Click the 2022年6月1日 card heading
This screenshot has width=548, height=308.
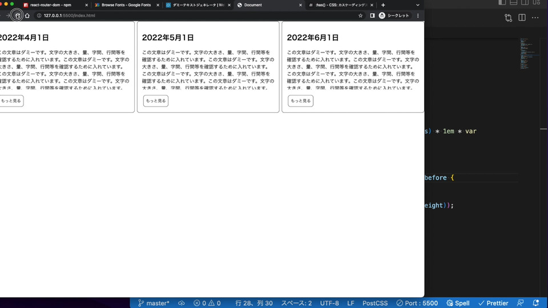[313, 38]
